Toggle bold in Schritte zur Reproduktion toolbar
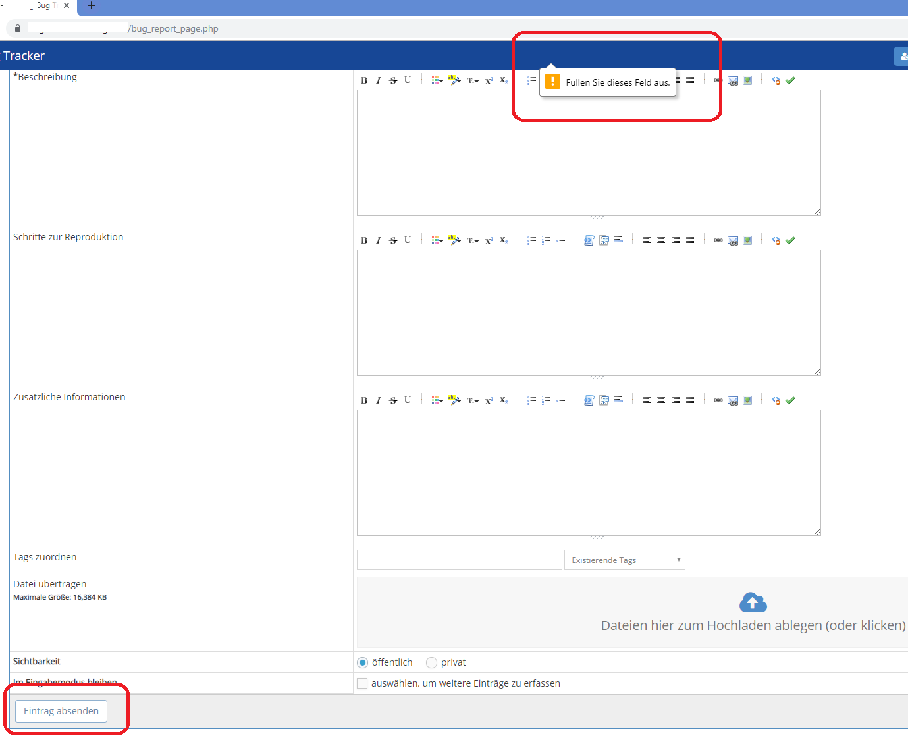 pos(364,241)
